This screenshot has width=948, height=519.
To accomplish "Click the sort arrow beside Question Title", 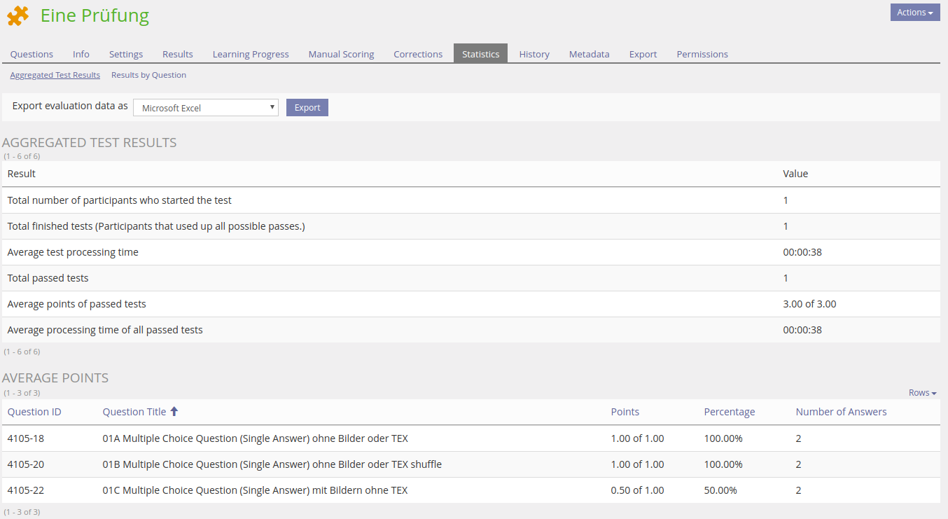I will pos(174,412).
